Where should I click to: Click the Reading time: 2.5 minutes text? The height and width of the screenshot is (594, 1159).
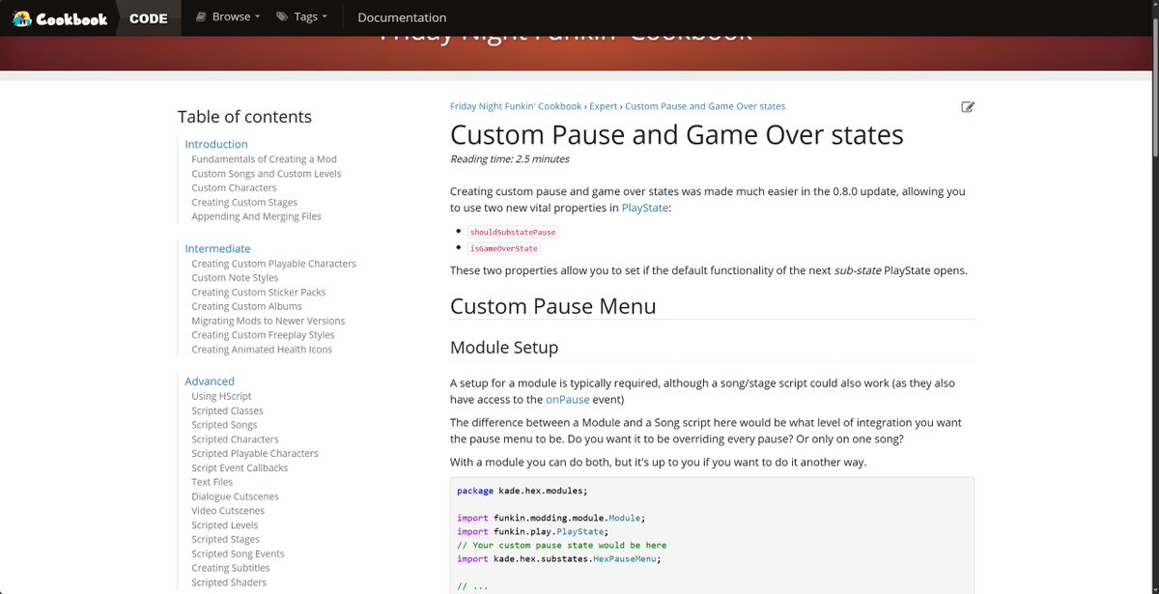pyautogui.click(x=510, y=159)
